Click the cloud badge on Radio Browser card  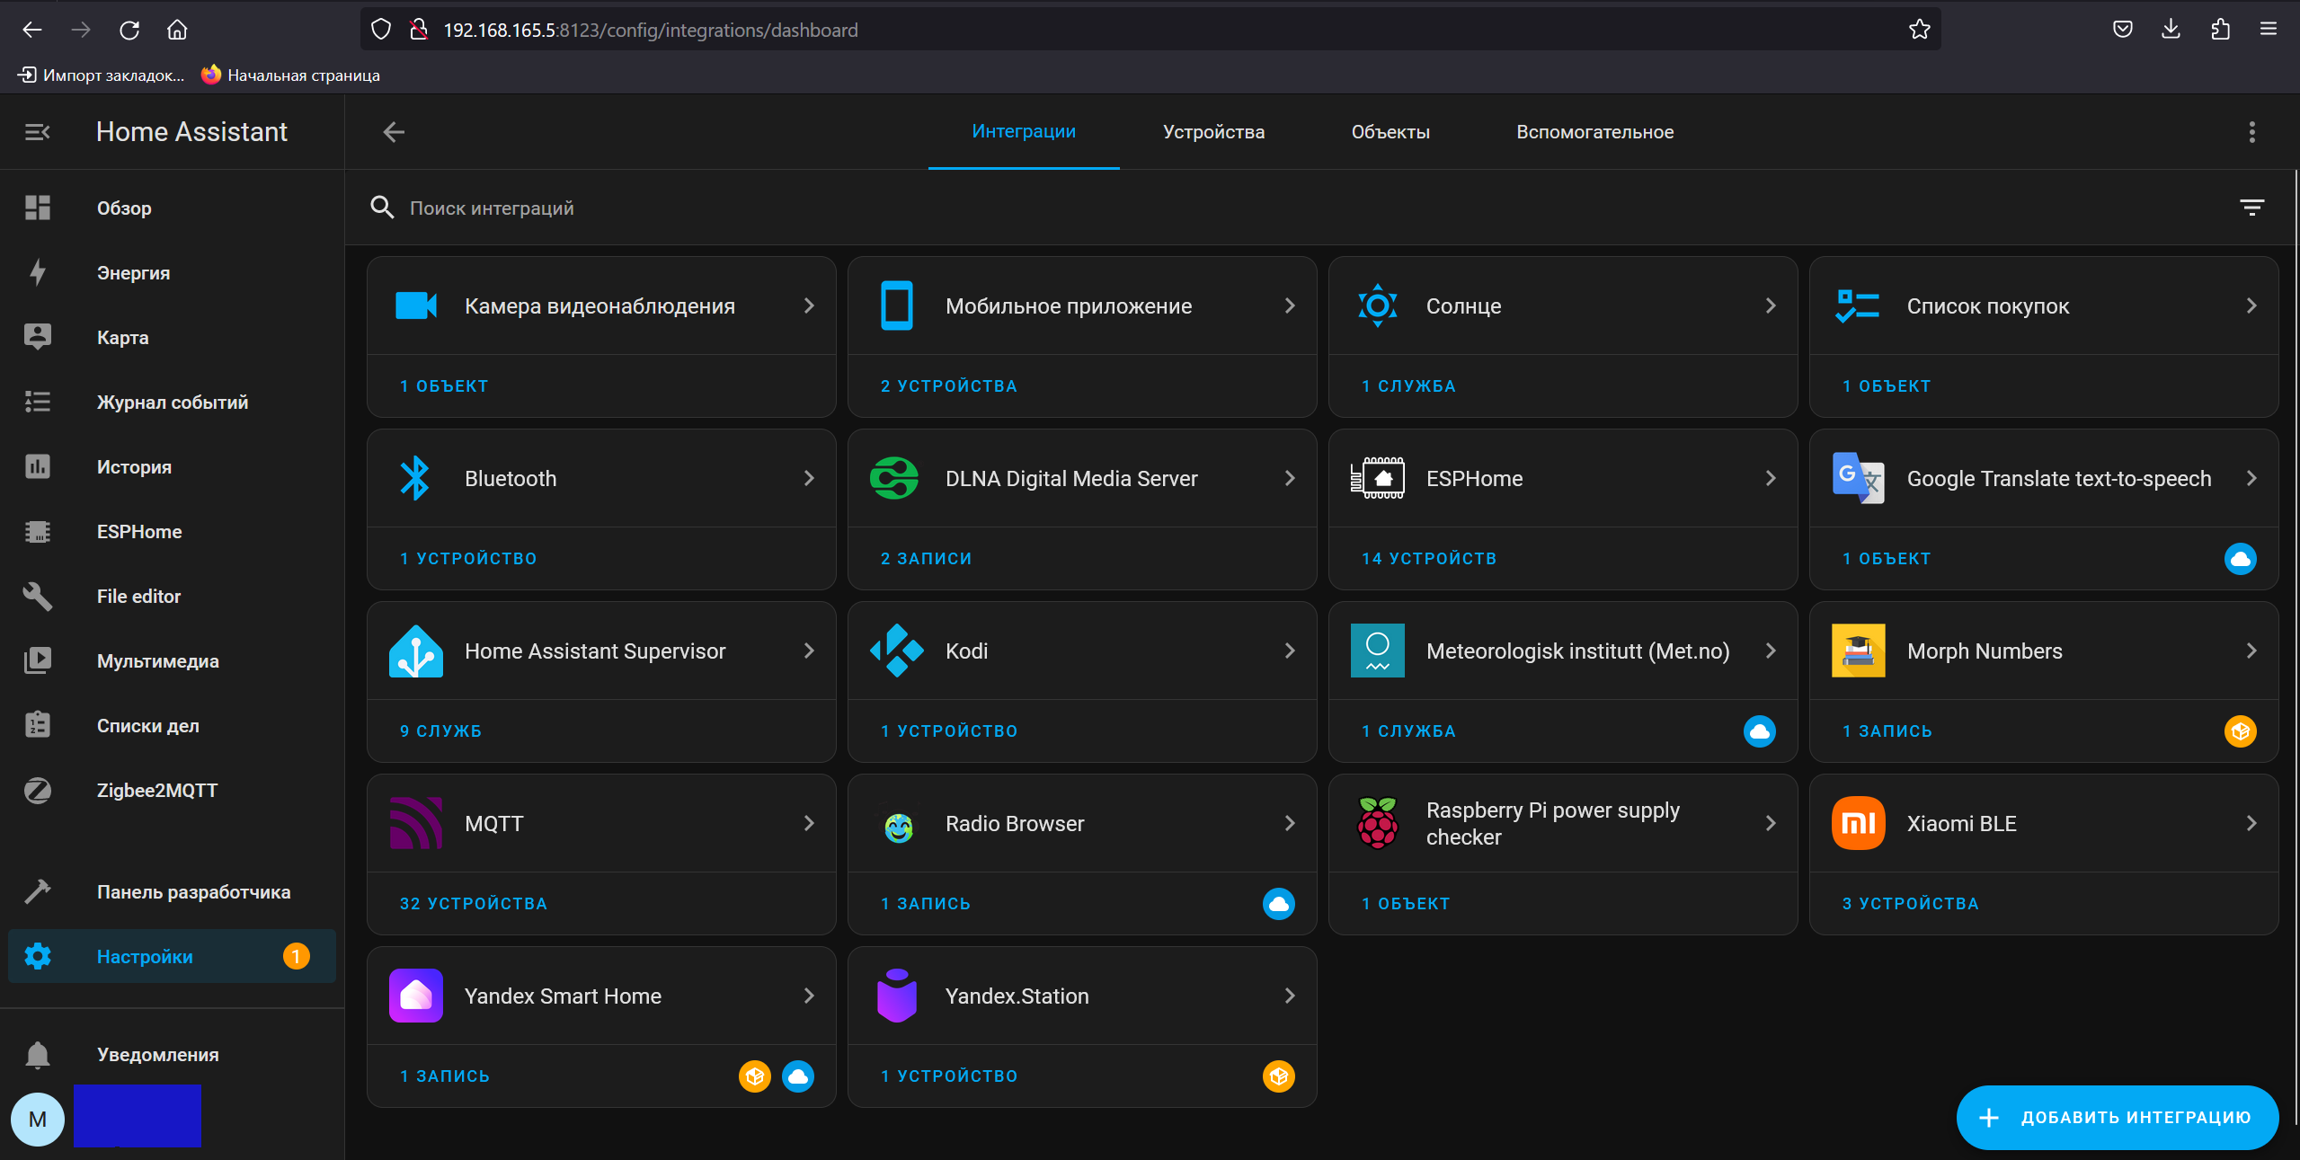click(x=1278, y=903)
